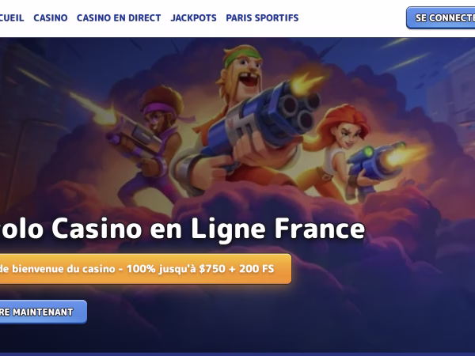Viewport: 475px width, 356px height.
Task: Open the PARIS SPORTIFS section
Action: click(262, 18)
